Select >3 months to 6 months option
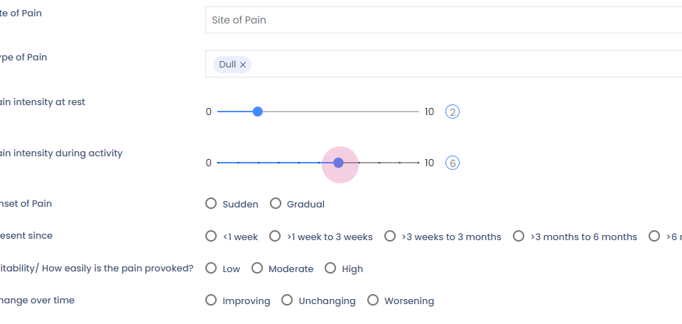The width and height of the screenshot is (682, 324). 519,237
